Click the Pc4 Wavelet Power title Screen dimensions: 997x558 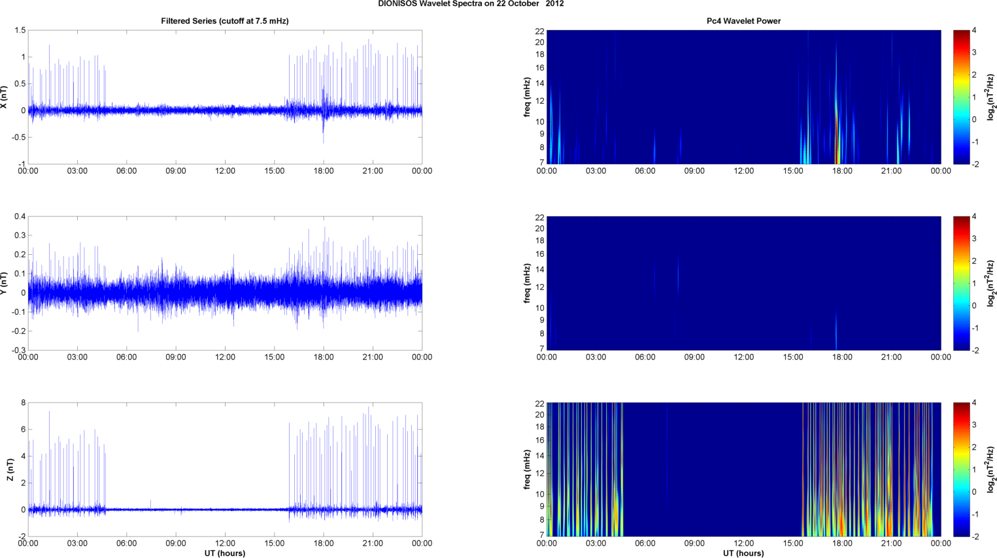tap(743, 21)
